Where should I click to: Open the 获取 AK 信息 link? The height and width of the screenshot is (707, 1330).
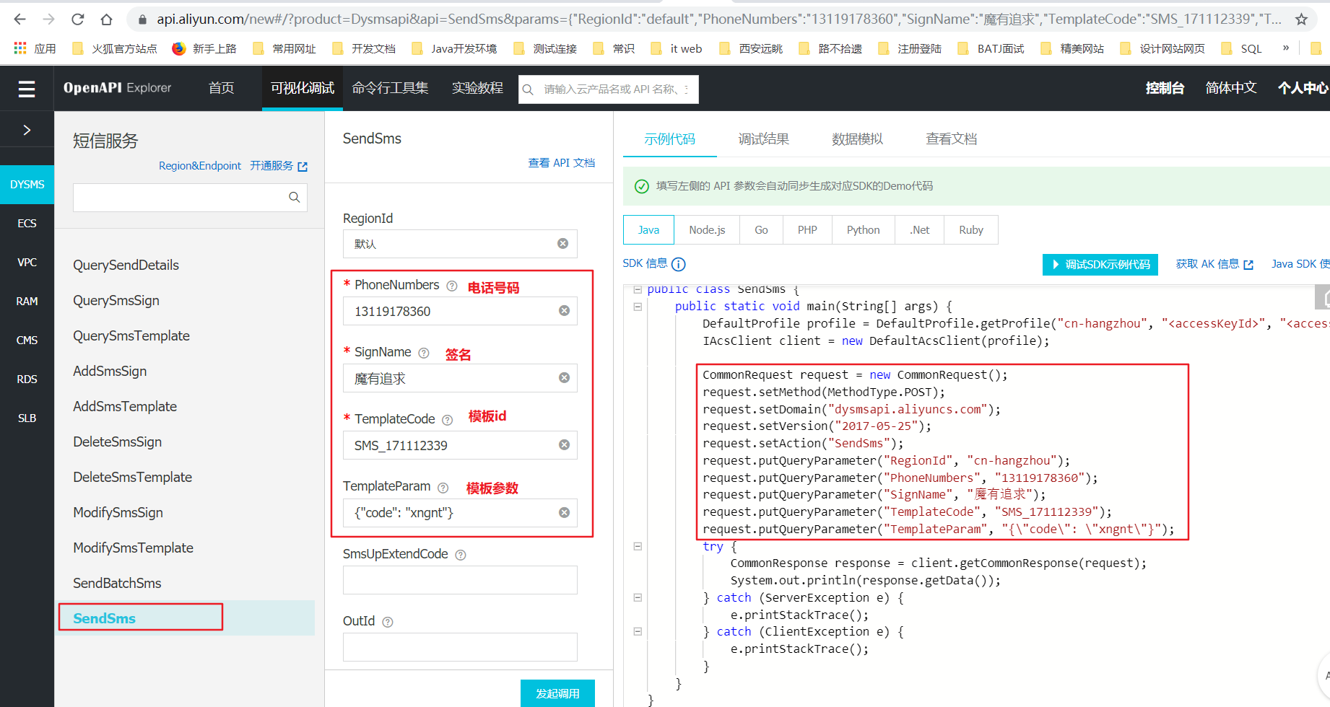[x=1214, y=264]
